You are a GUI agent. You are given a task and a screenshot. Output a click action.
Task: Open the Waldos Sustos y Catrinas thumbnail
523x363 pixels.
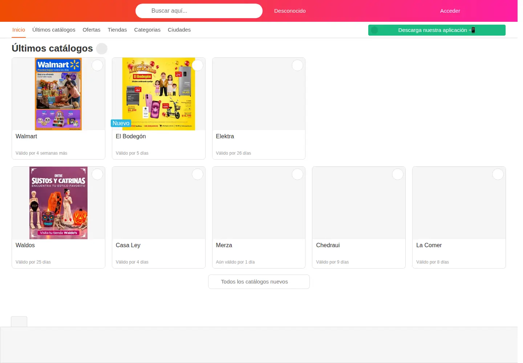tap(58, 203)
